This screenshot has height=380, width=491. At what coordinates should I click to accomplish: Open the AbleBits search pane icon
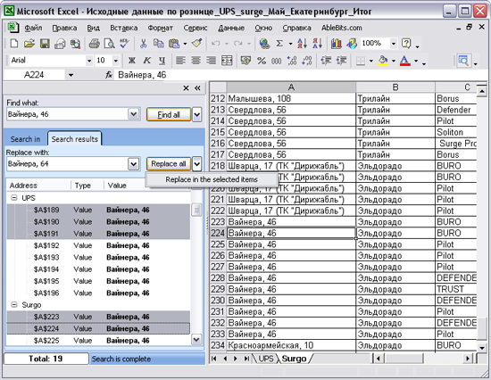[463, 61]
